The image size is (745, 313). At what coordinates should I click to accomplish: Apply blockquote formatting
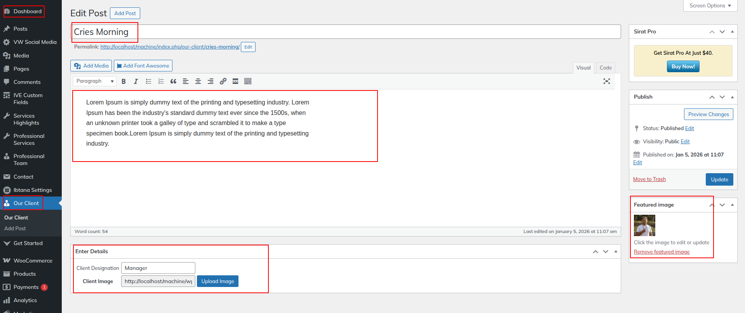point(173,82)
